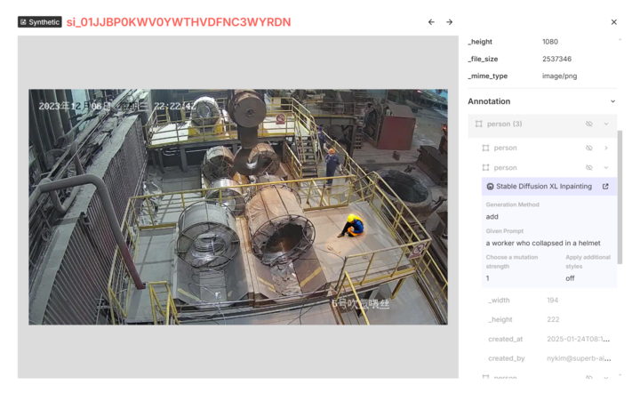Image resolution: width=640 pixels, height=393 pixels.
Task: Collapse the Annotation section
Action: pyautogui.click(x=612, y=101)
